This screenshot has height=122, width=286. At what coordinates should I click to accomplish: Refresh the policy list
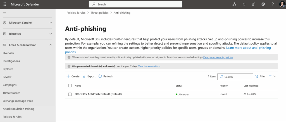105,76
